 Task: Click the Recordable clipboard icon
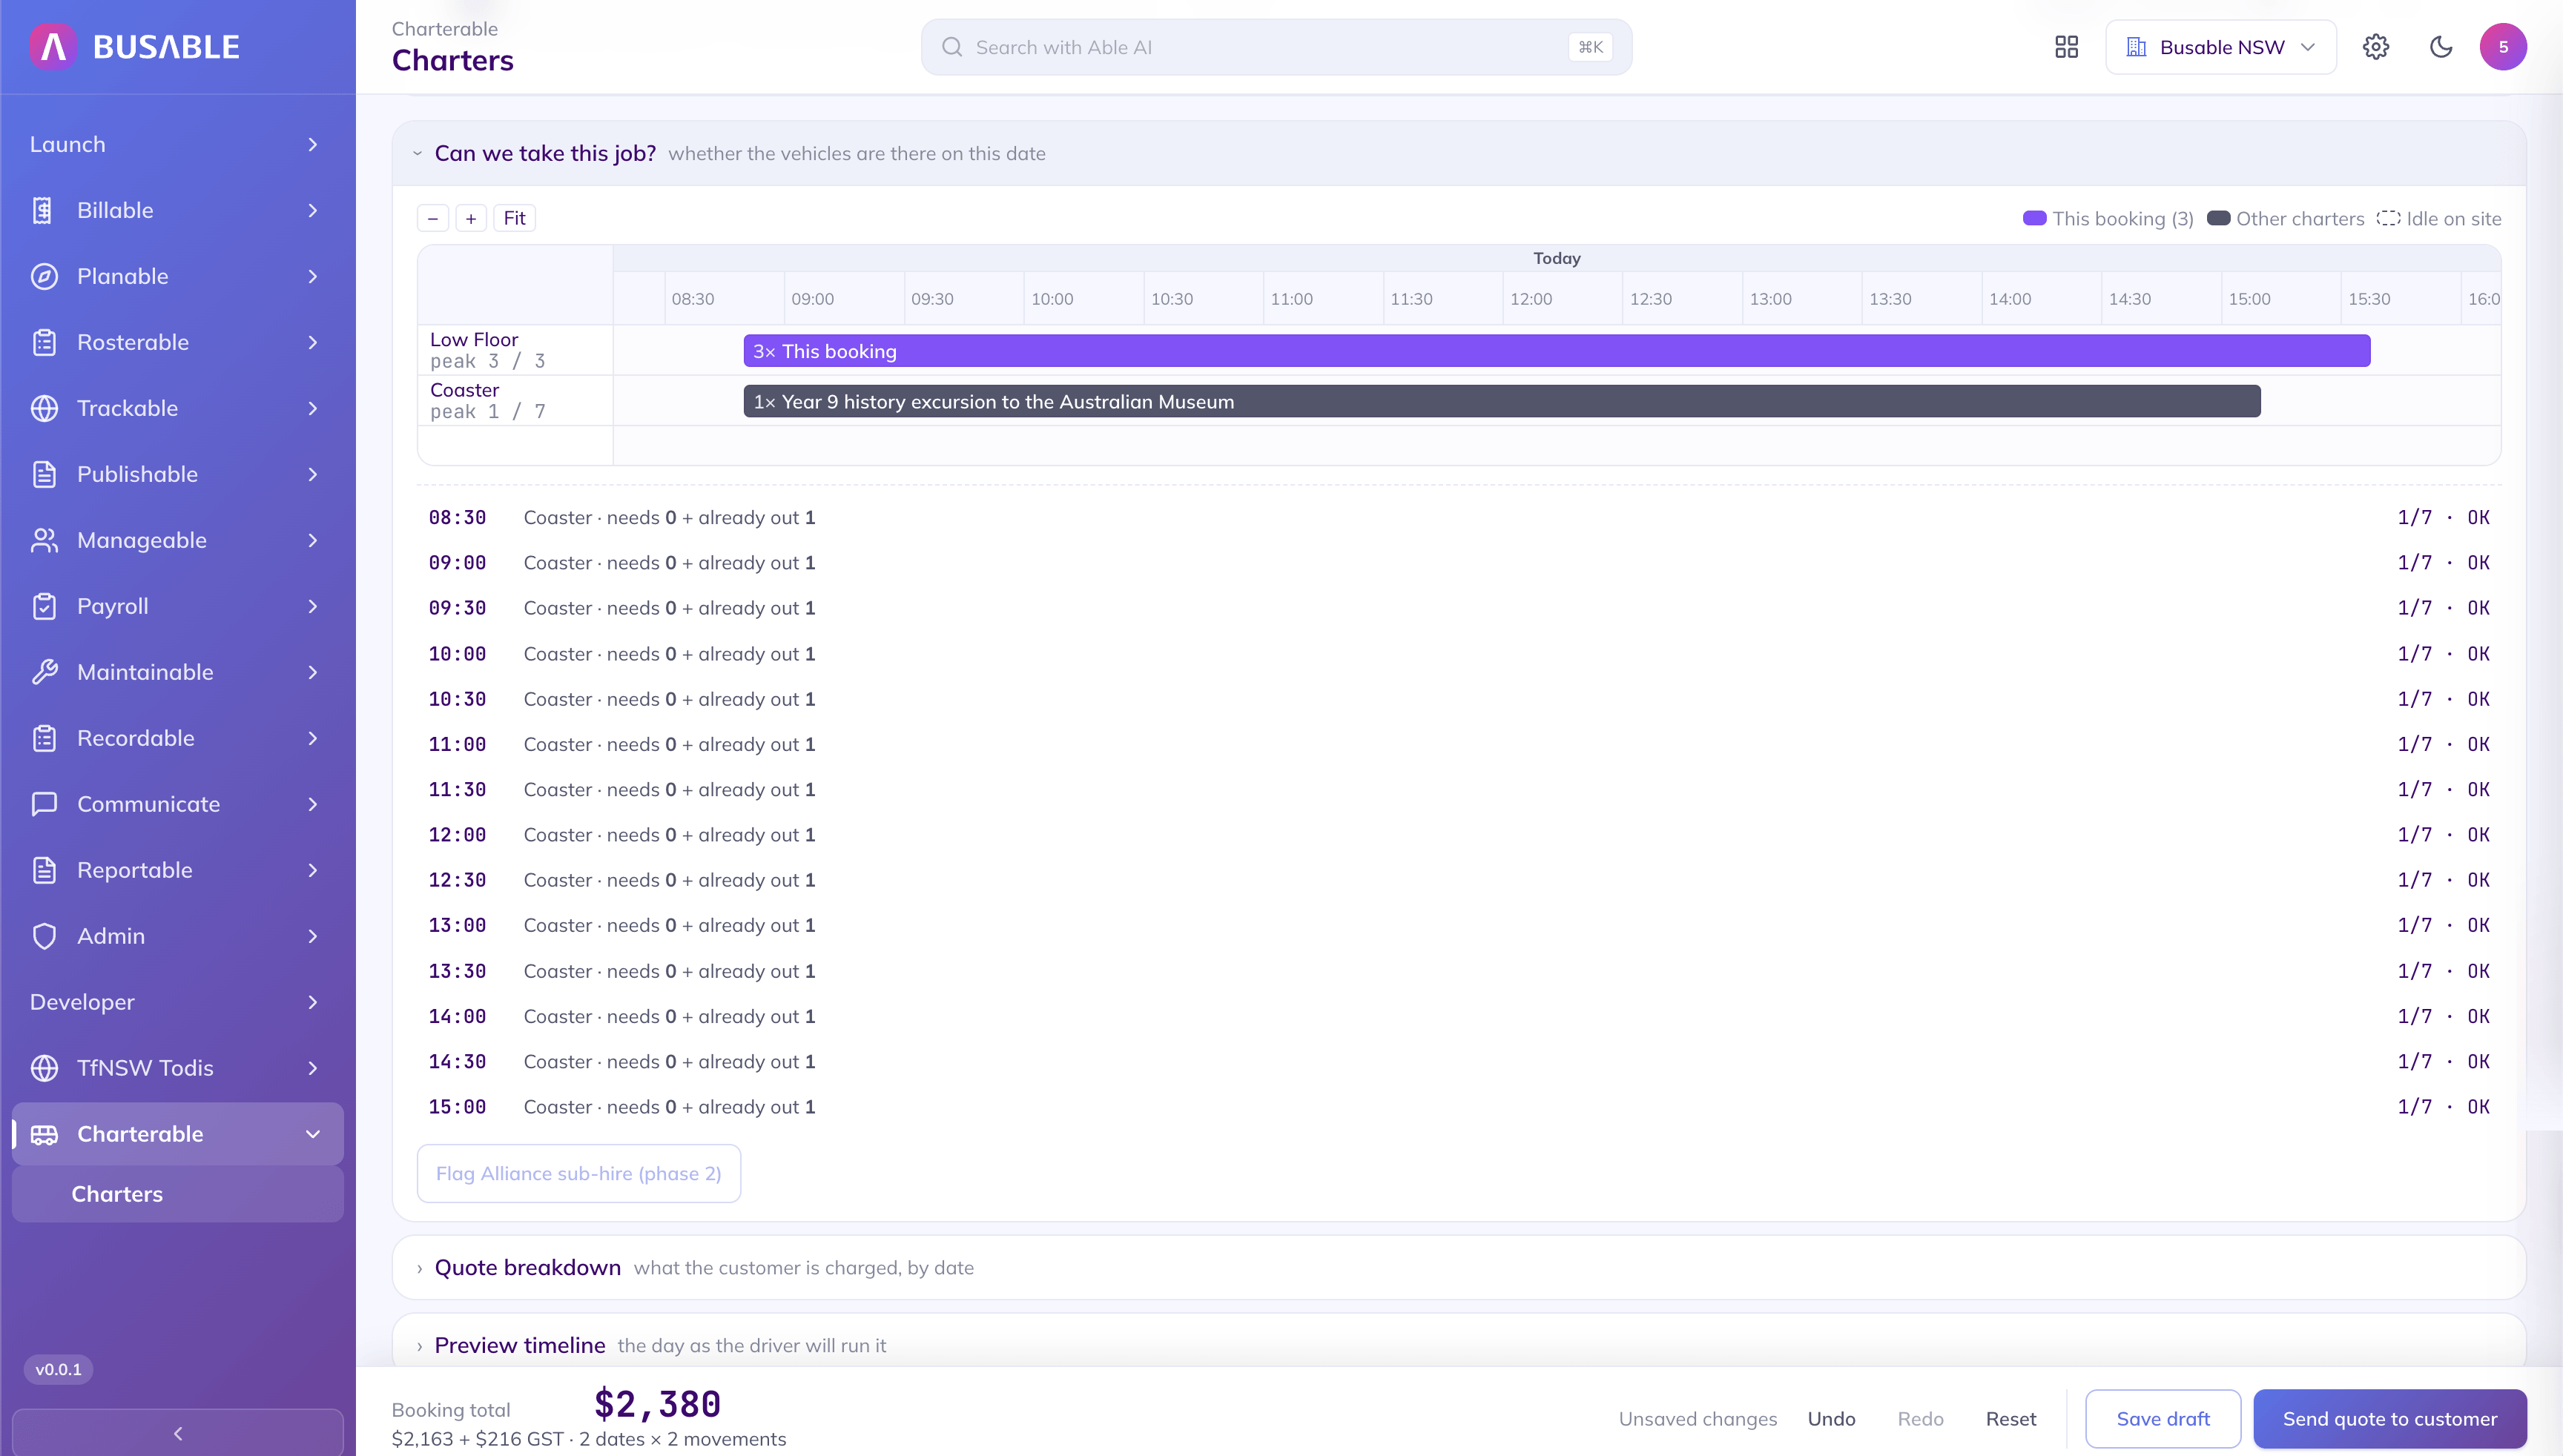click(44, 738)
